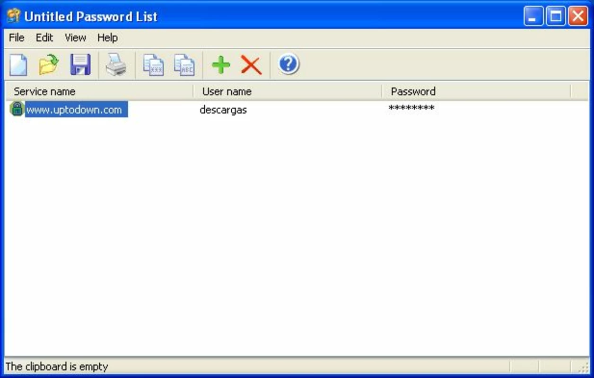Screen dimensions: 594x378
Task: Open the View menu
Action: 75,38
